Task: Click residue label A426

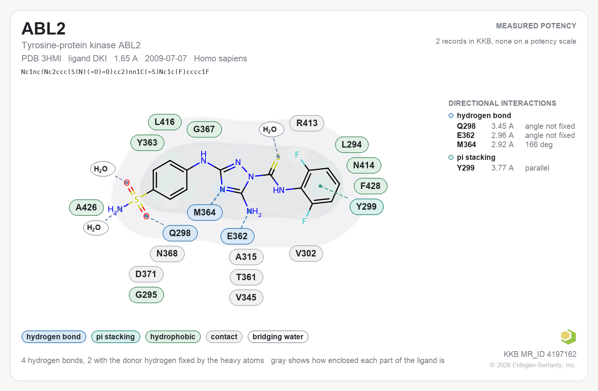Action: point(87,208)
